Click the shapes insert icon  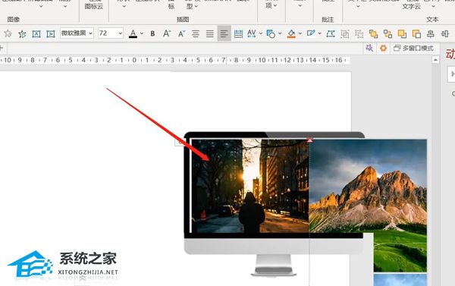[x=271, y=33]
